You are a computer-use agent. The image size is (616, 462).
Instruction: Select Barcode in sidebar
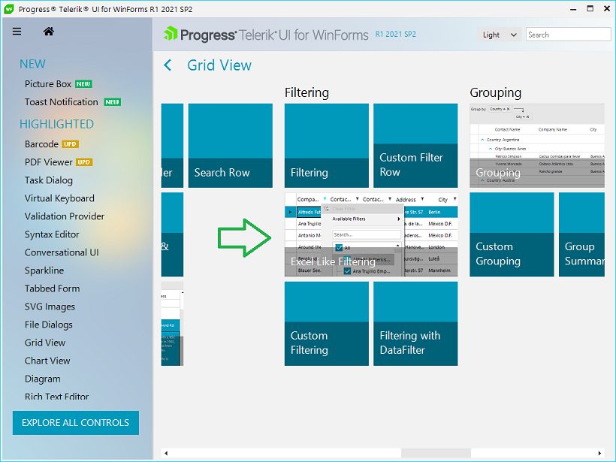(41, 144)
